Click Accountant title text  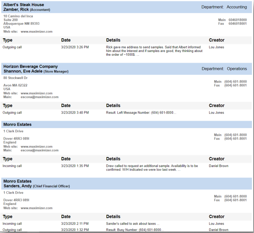pos(40,10)
